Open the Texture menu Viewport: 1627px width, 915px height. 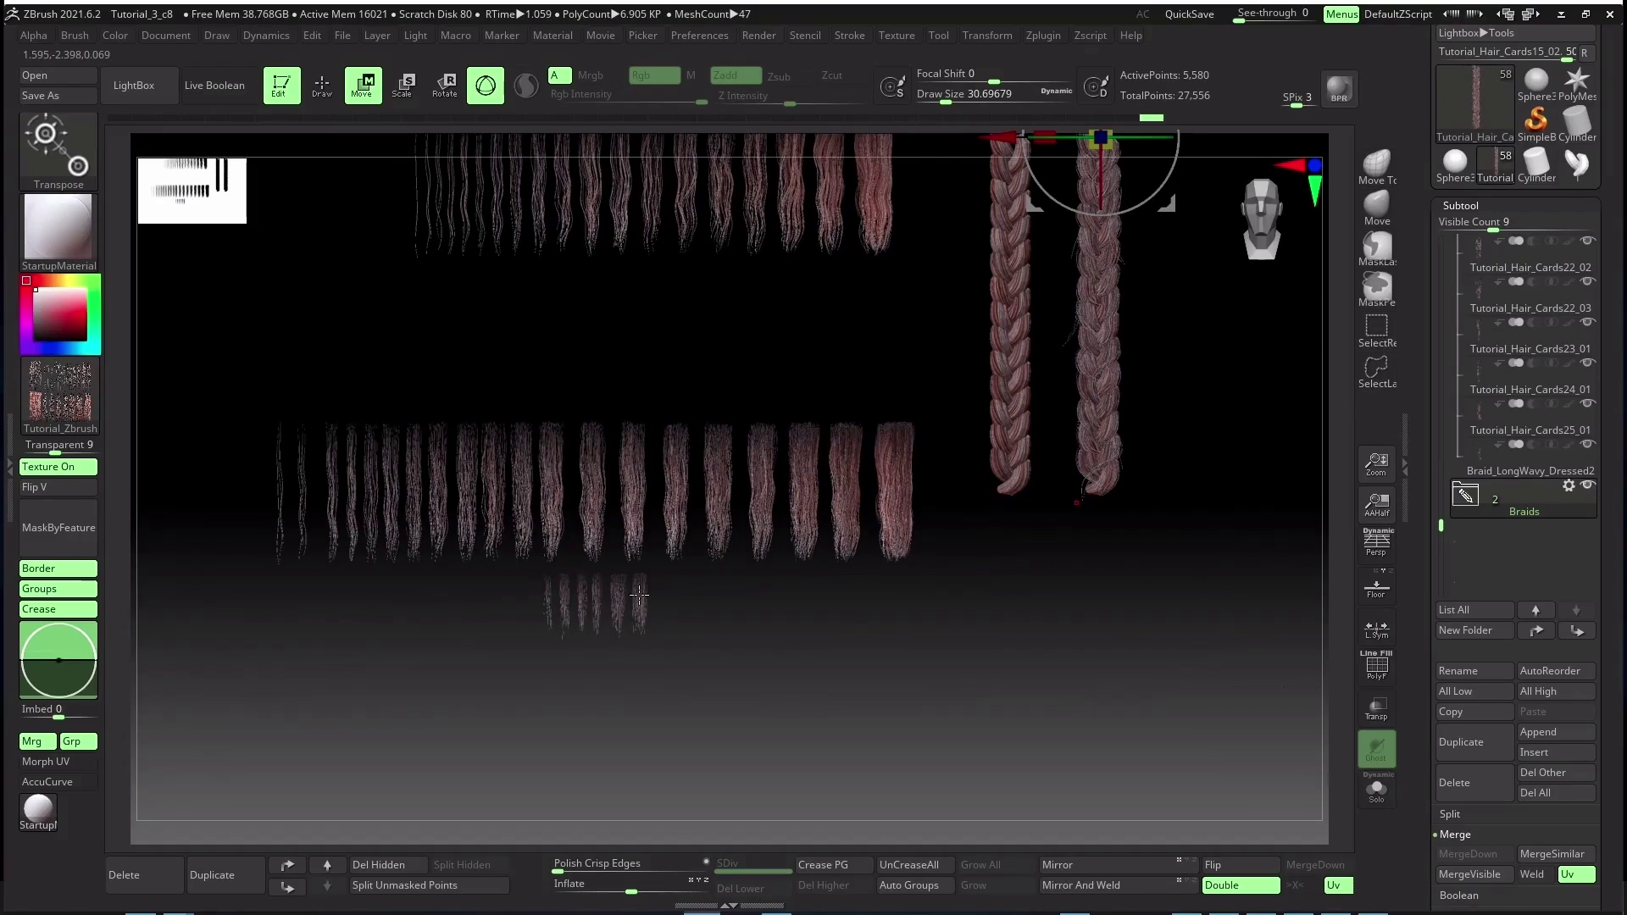(897, 36)
